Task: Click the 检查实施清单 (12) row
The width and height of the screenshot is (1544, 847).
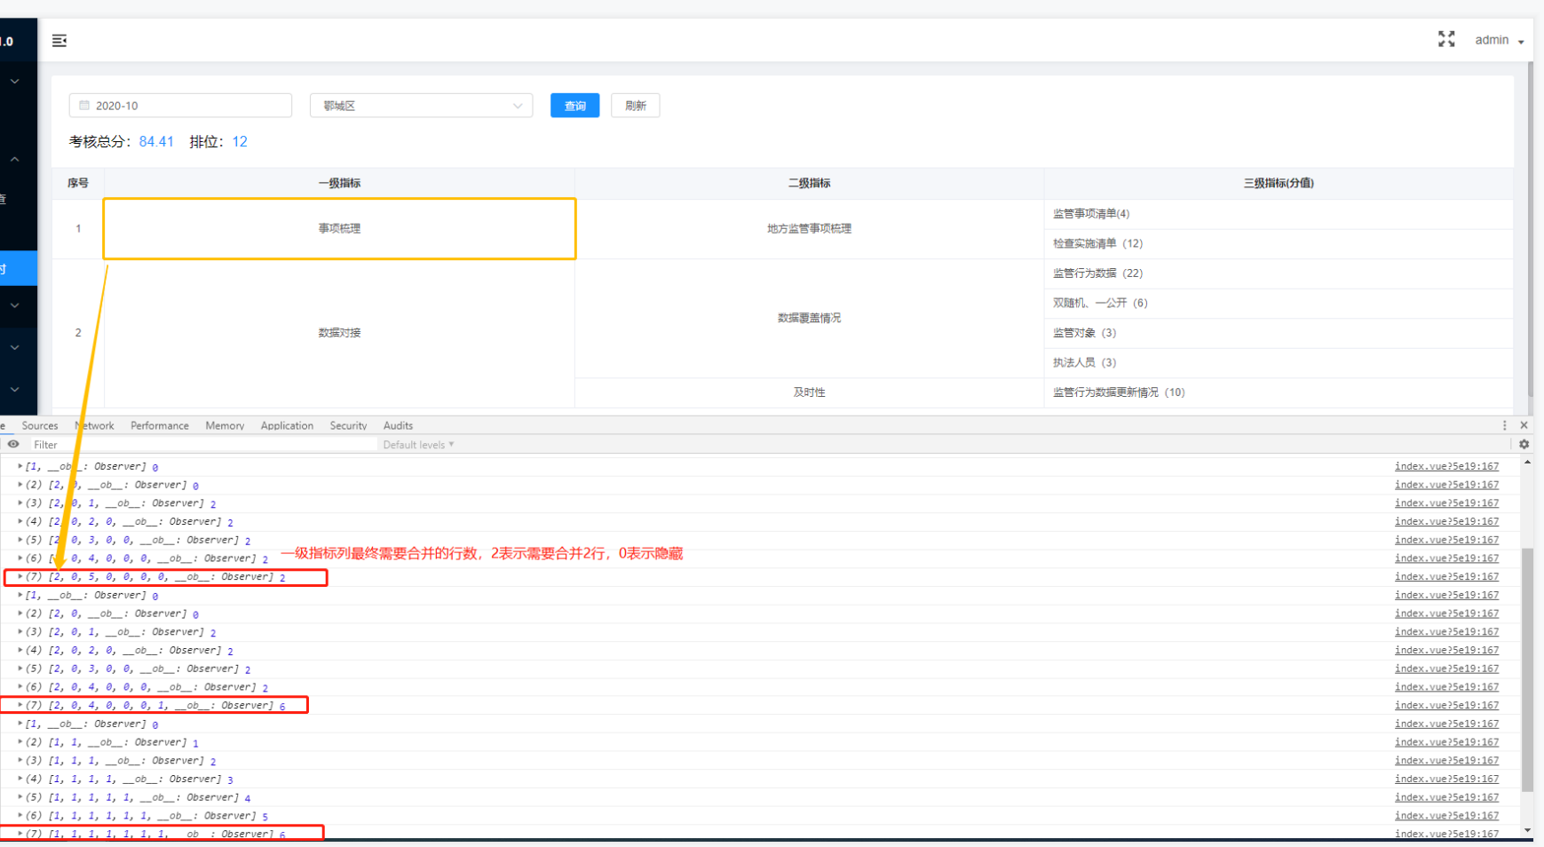Action: pyautogui.click(x=1279, y=243)
